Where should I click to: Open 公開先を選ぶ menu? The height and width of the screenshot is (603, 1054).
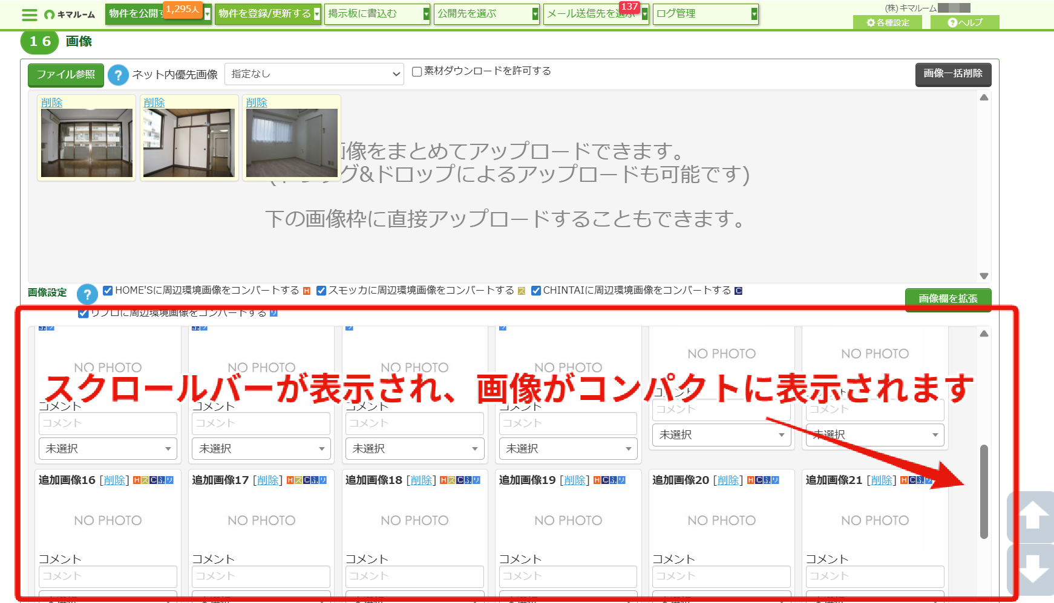tap(486, 14)
